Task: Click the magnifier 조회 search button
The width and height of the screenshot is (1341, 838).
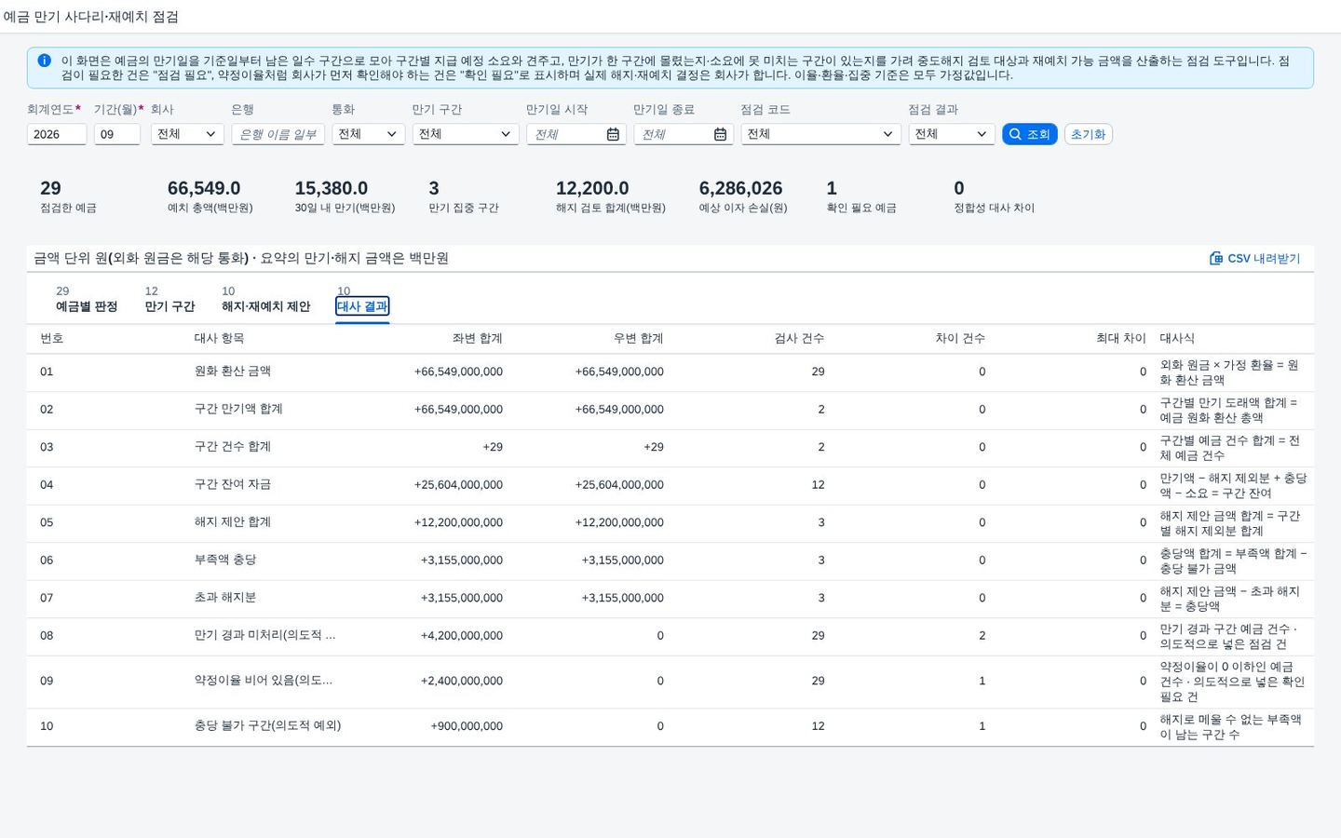Action: [1029, 134]
